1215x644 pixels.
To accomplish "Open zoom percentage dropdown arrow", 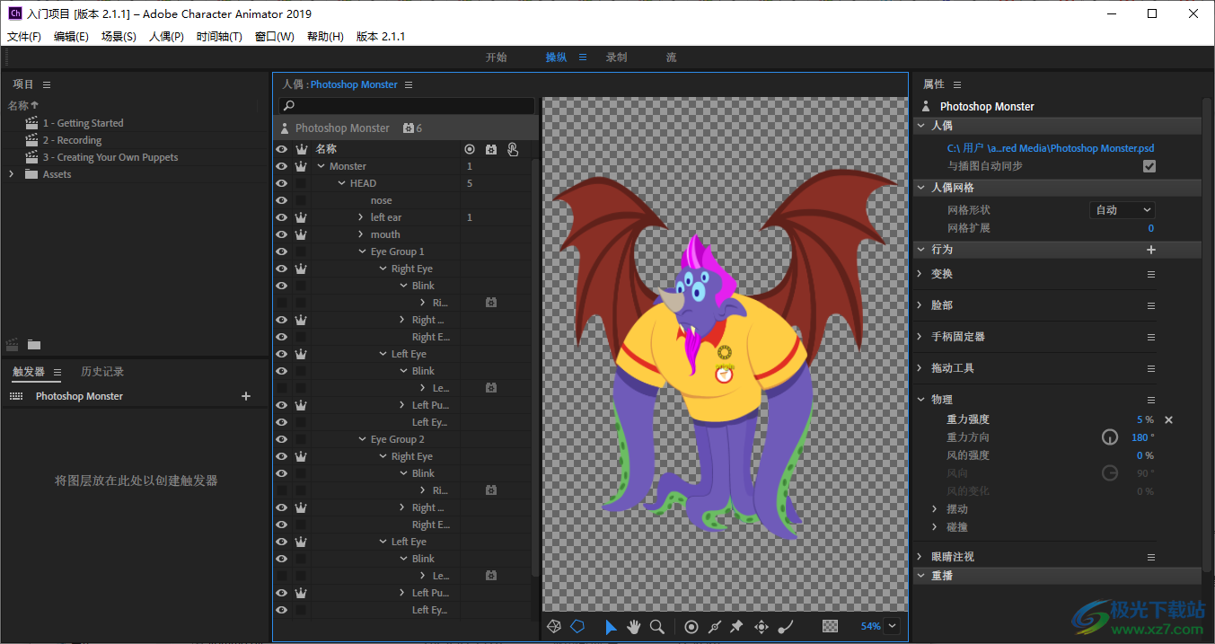I will tap(891, 626).
